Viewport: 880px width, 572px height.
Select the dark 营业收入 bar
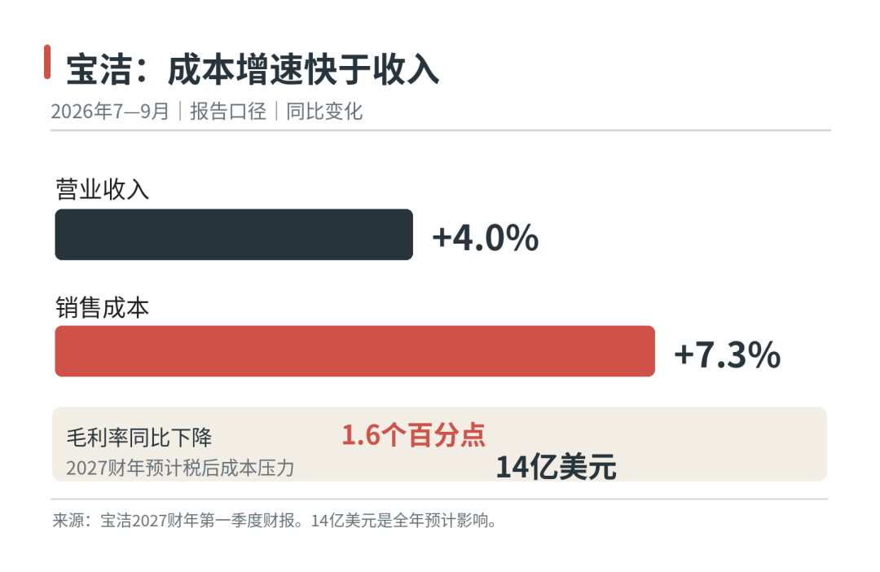(234, 235)
